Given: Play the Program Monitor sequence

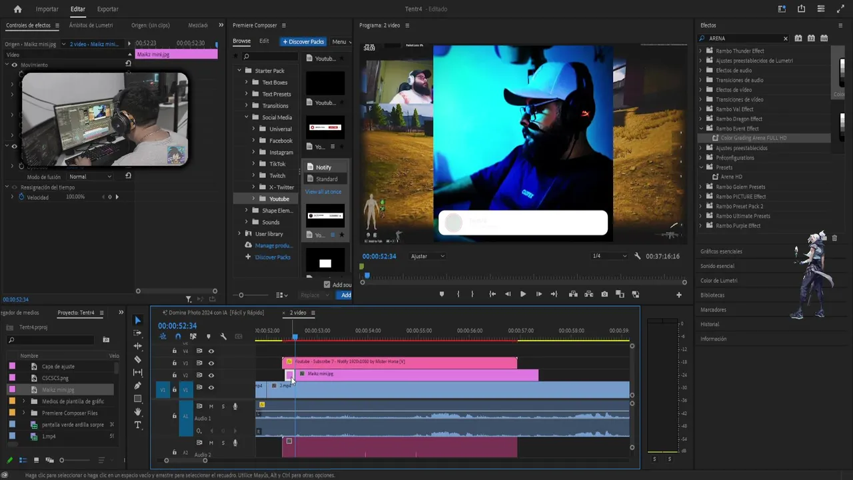Looking at the screenshot, I should coord(523,294).
